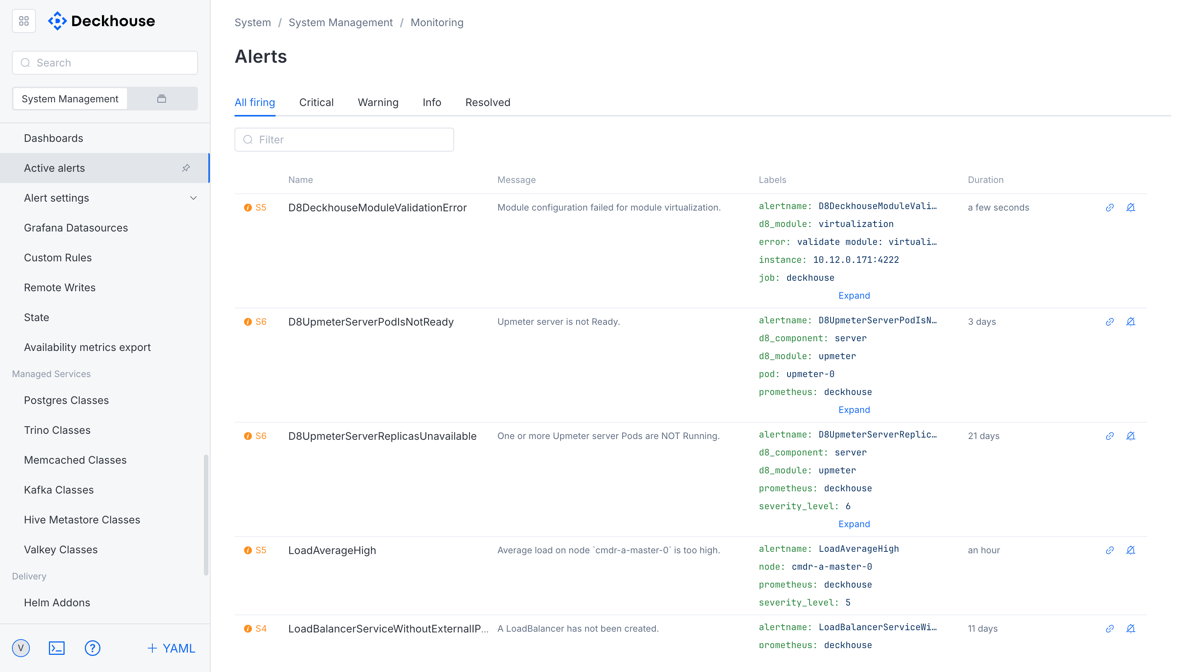Open Valkey Classes
Image resolution: width=1195 pixels, height=672 pixels.
(x=105, y=550)
